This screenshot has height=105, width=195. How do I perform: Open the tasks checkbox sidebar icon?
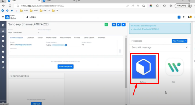pyautogui.click(x=3, y=57)
